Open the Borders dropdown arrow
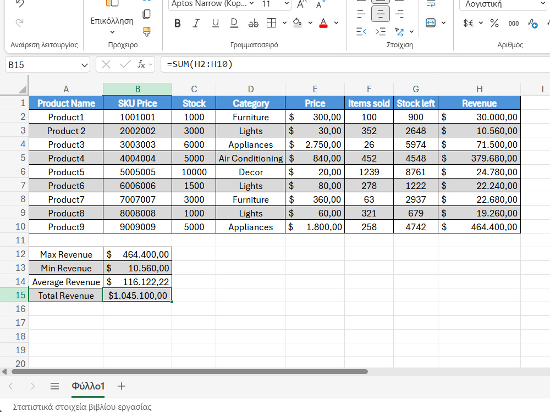 tap(284, 23)
